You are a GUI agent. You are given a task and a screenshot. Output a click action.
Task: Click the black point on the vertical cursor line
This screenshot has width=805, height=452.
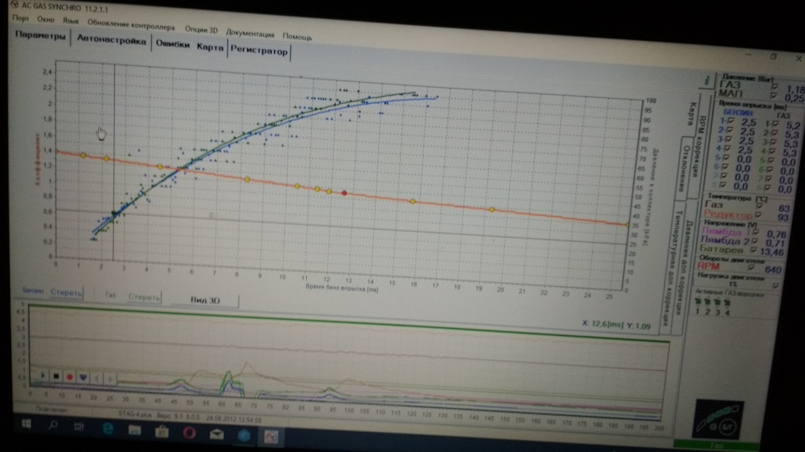(114, 213)
